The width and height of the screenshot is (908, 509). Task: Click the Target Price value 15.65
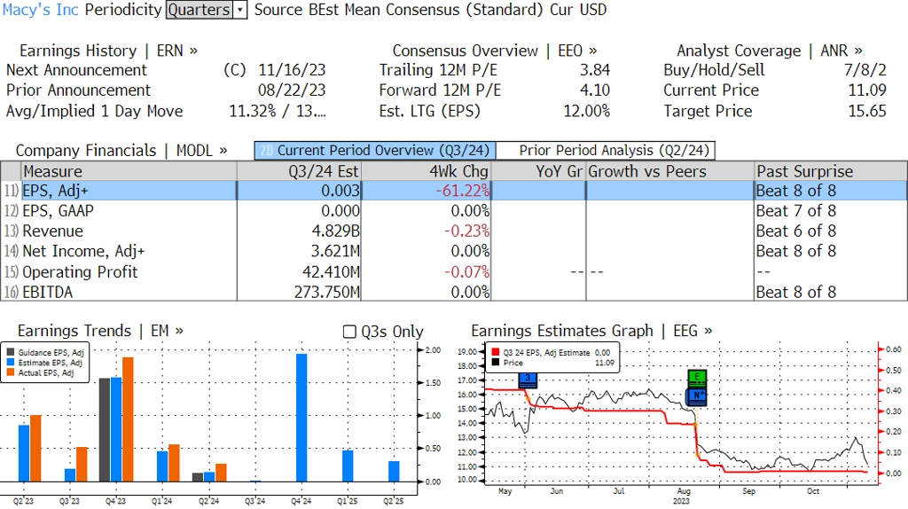867,111
